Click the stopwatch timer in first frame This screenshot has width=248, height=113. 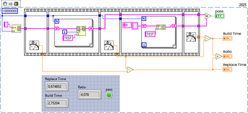click(34, 45)
